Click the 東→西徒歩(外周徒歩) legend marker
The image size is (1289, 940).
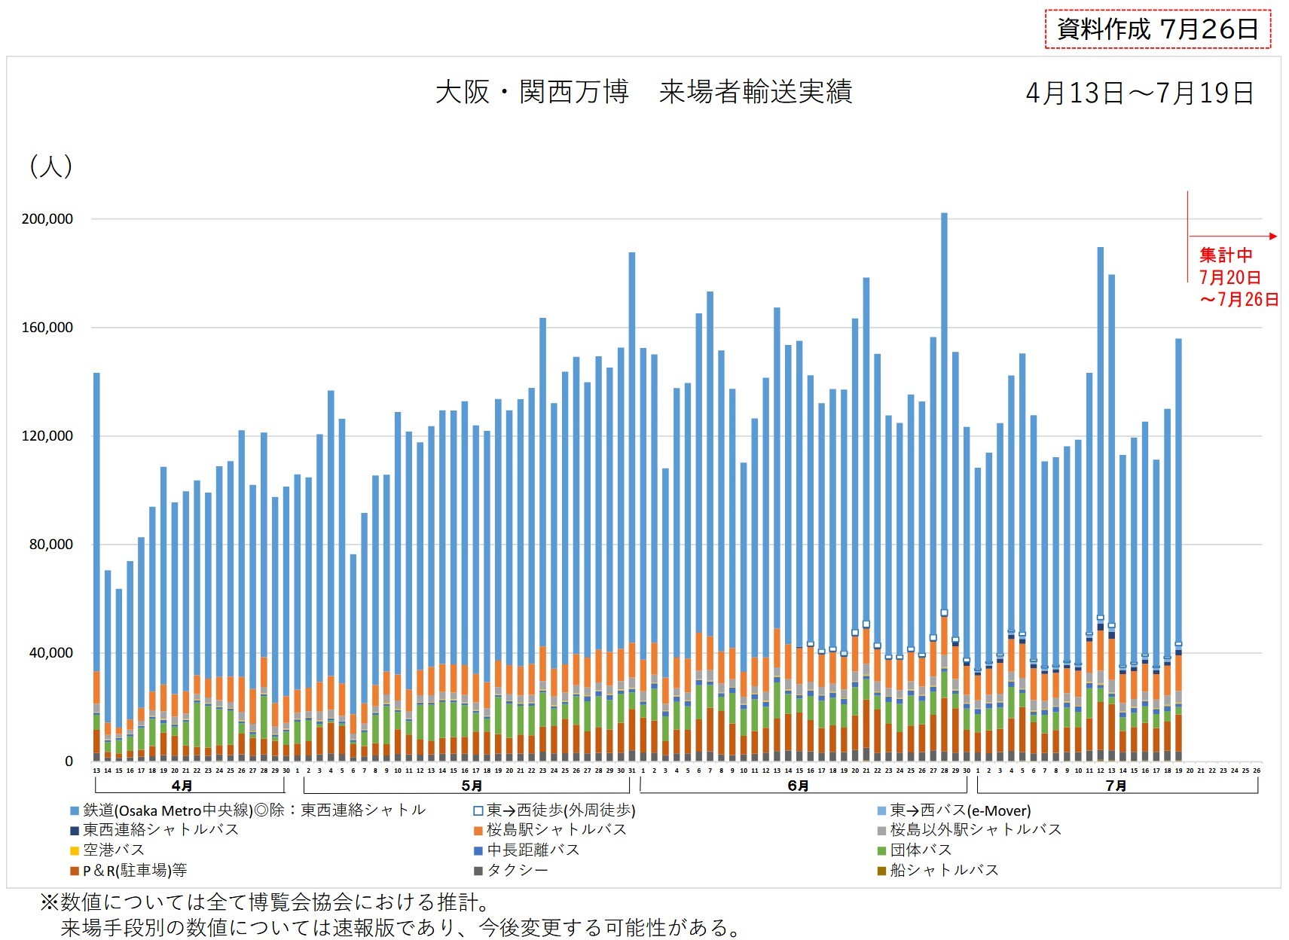coord(478,811)
